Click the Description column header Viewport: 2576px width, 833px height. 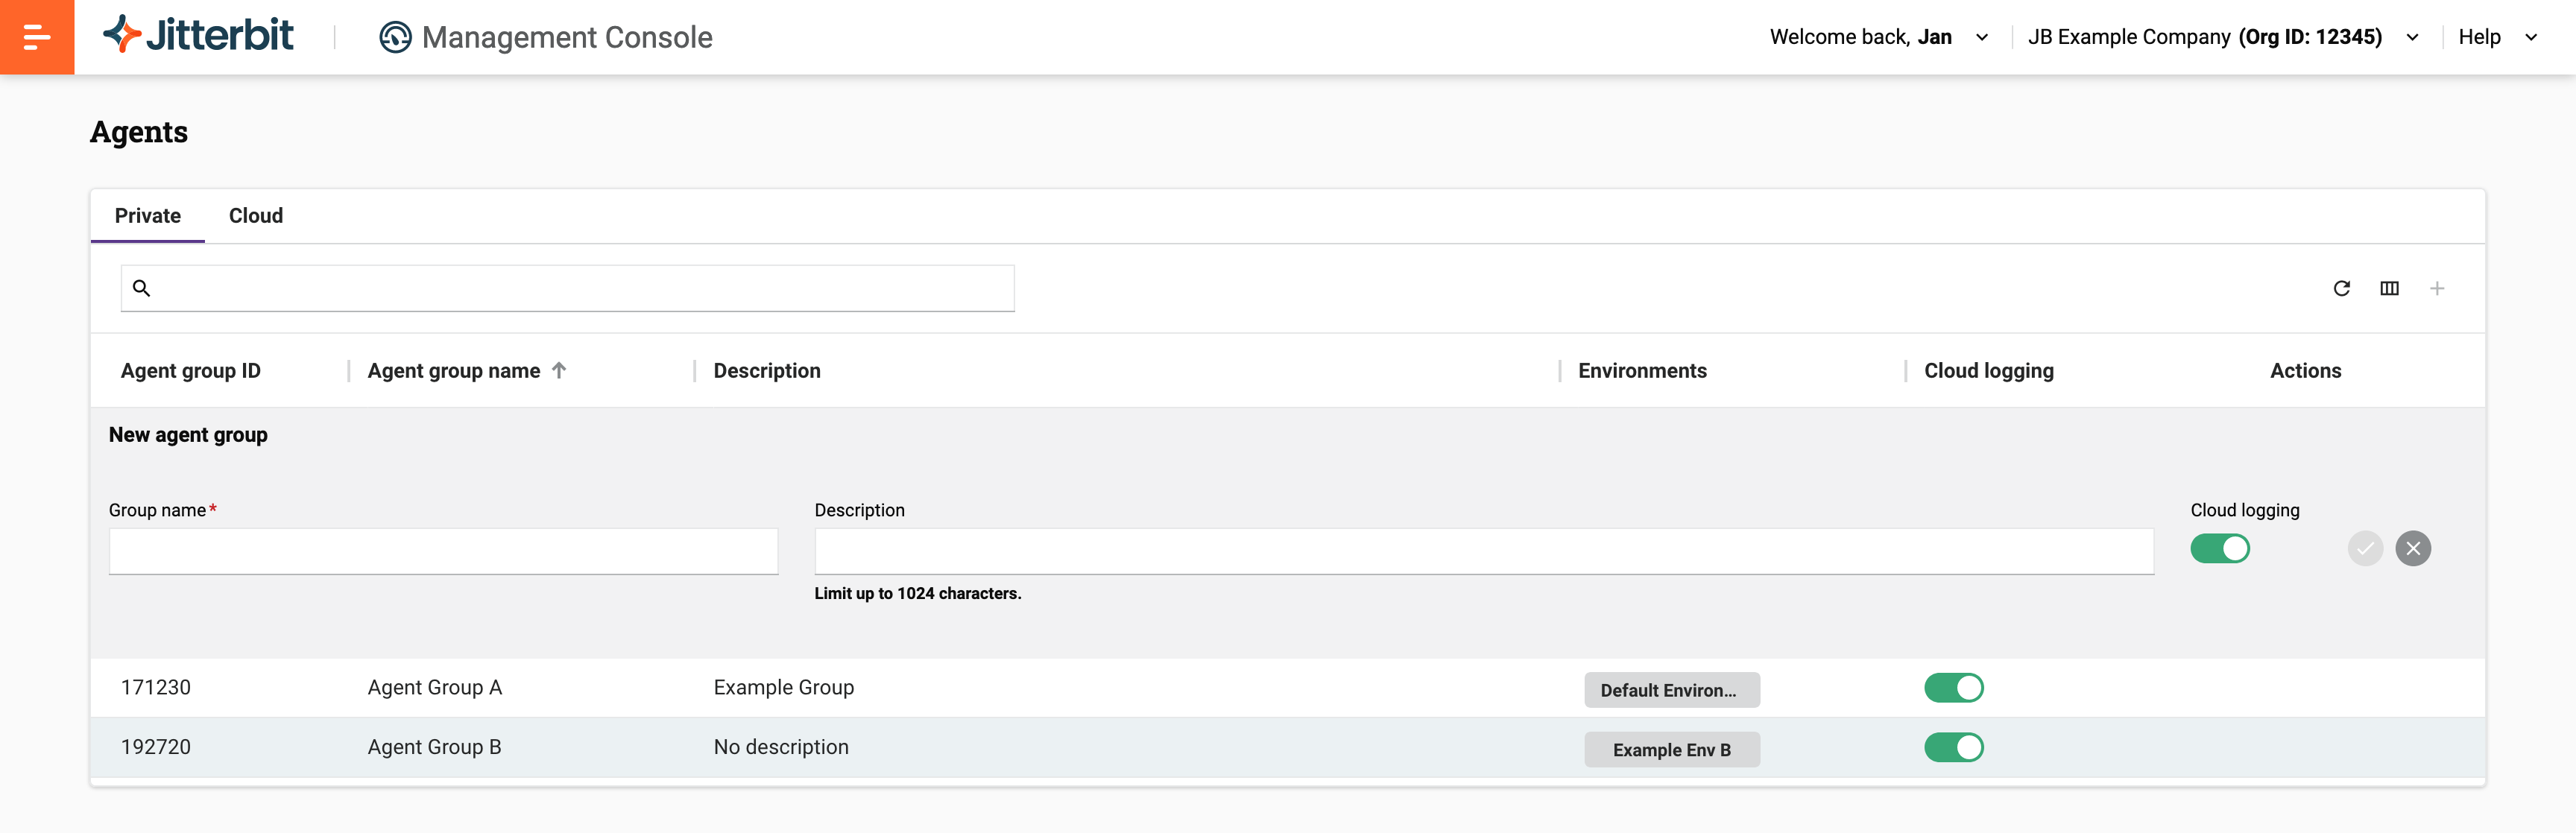pyautogui.click(x=767, y=371)
